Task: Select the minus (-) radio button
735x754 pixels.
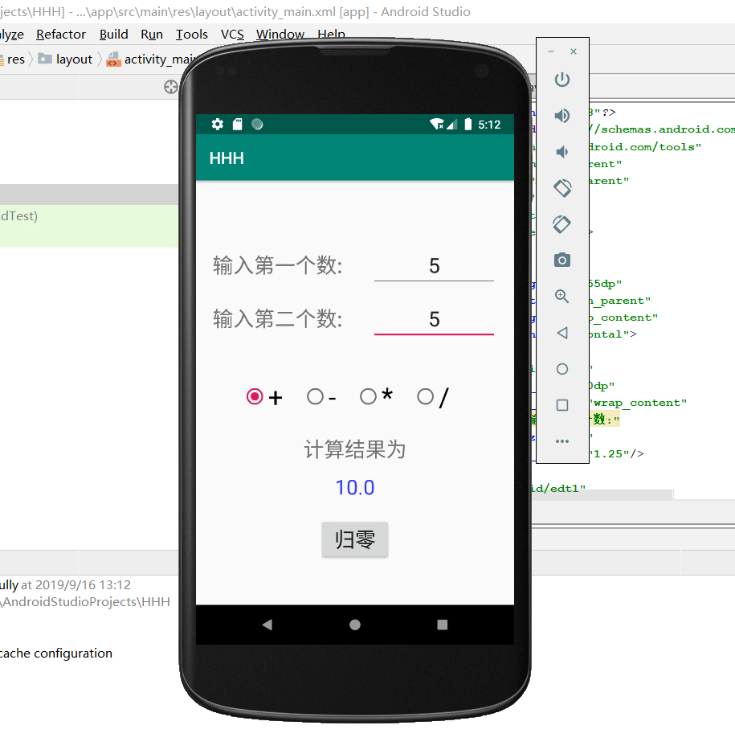Action: pyautogui.click(x=315, y=397)
